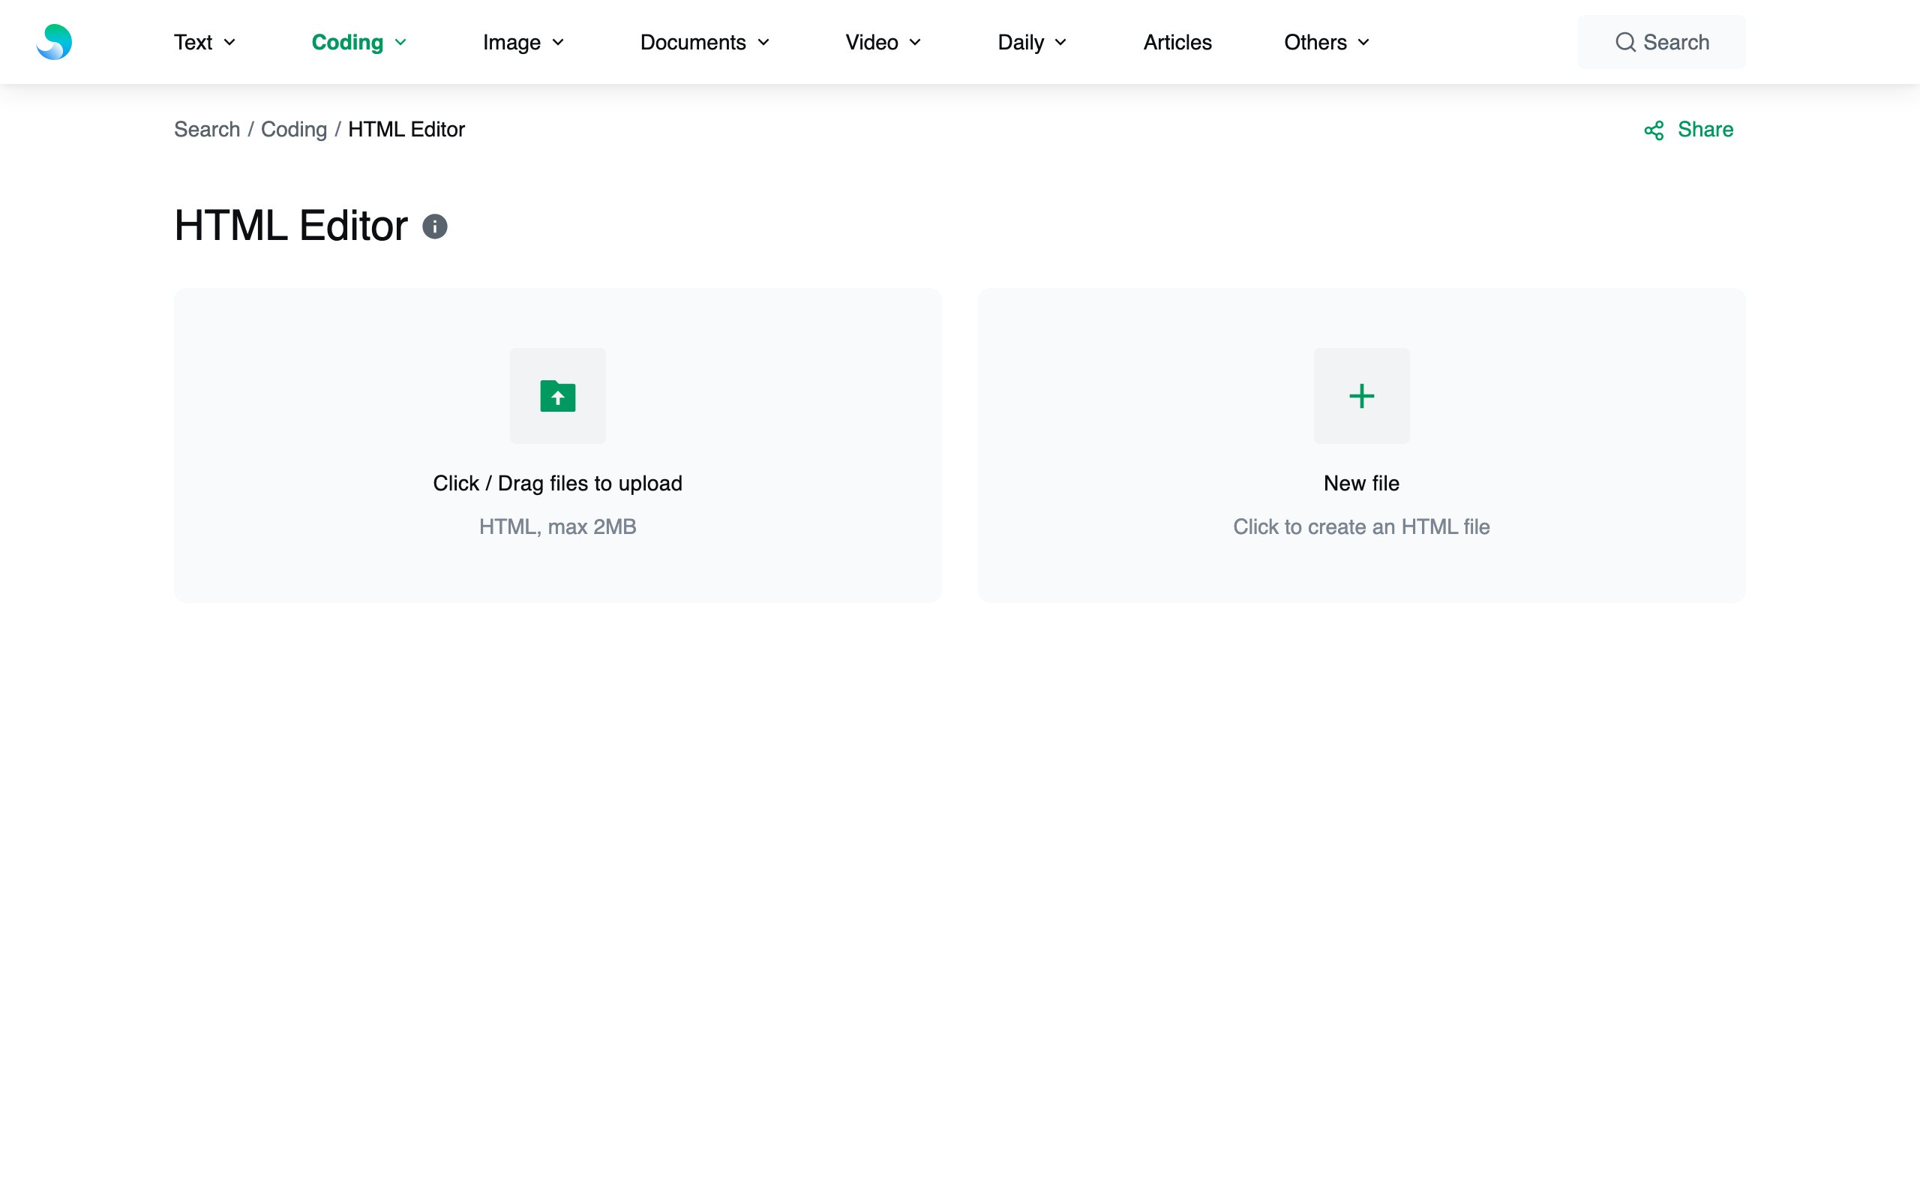Expand the Video menu
This screenshot has height=1200, width=1920.
[883, 42]
